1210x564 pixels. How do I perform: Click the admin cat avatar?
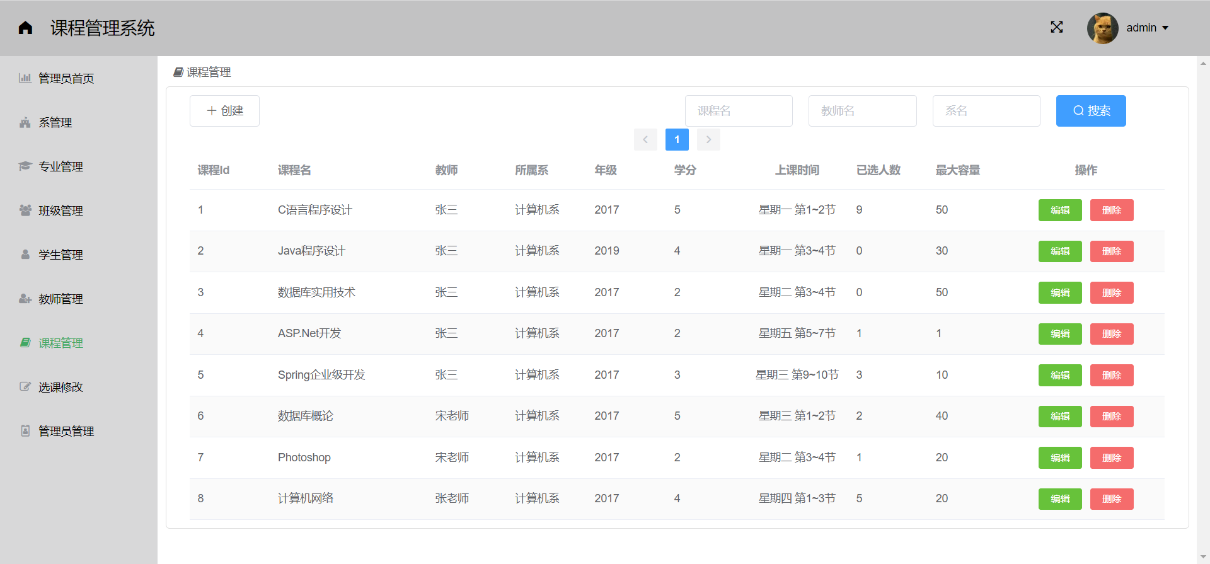[x=1103, y=28]
